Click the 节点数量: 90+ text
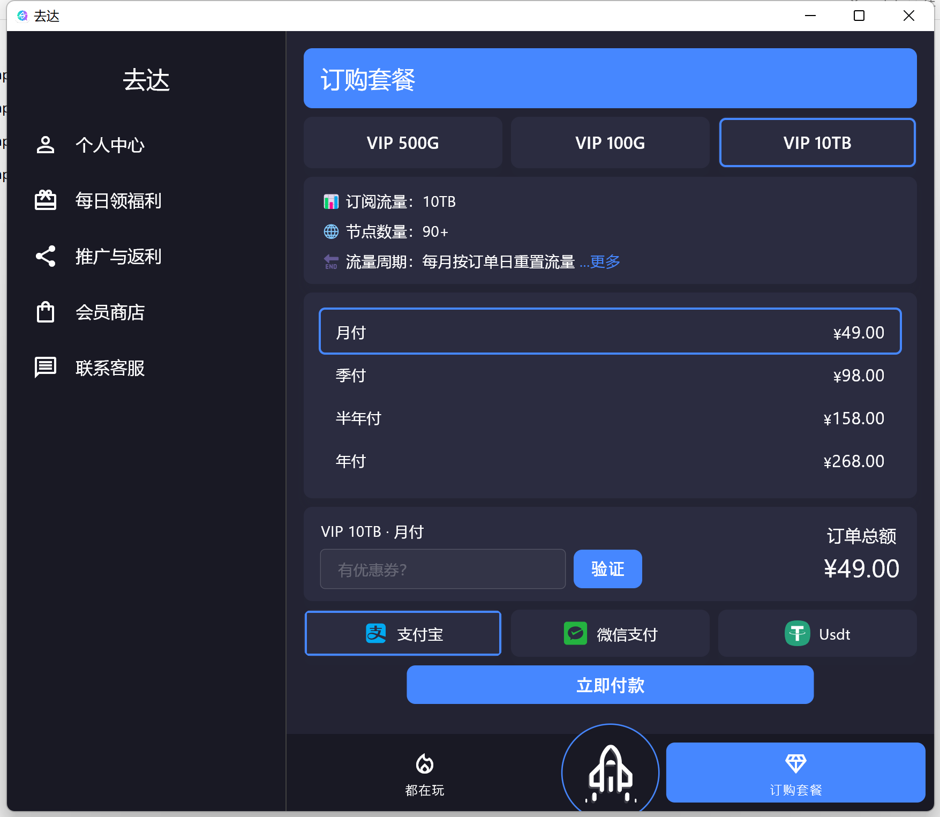 point(397,231)
